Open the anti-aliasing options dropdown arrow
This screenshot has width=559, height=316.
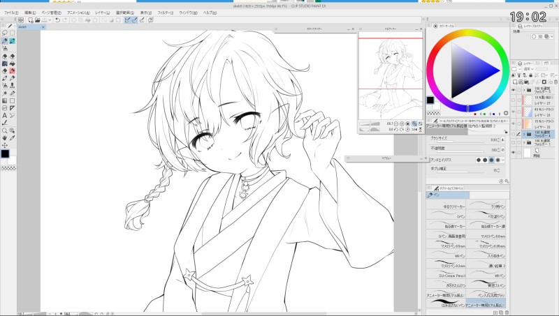point(503,160)
